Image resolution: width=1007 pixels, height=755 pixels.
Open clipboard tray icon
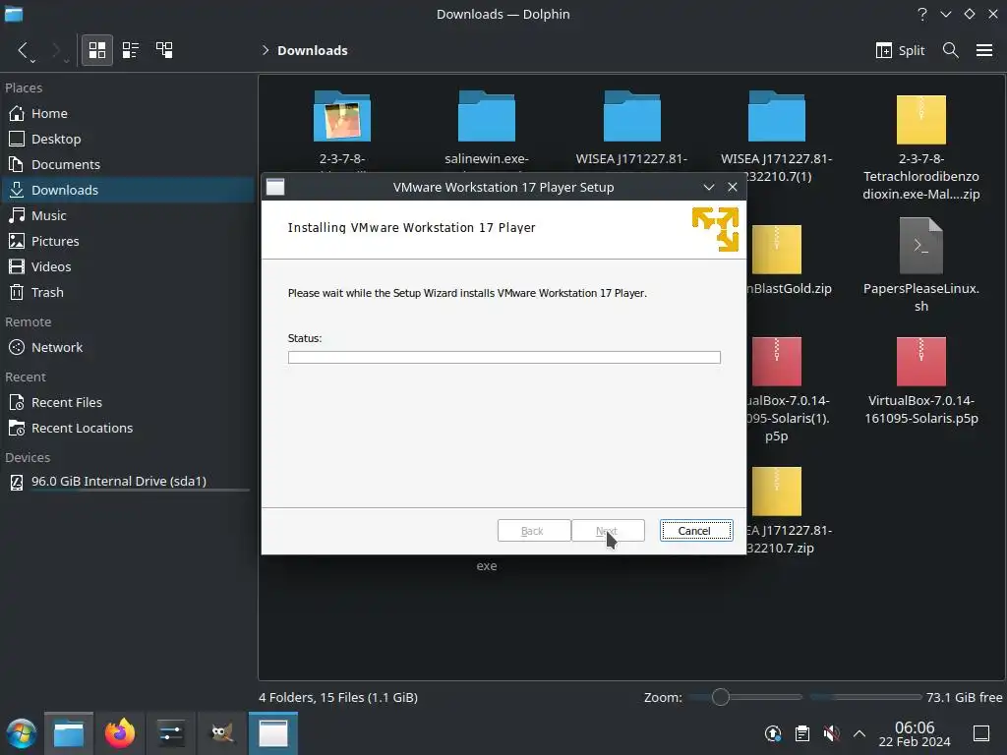801,733
